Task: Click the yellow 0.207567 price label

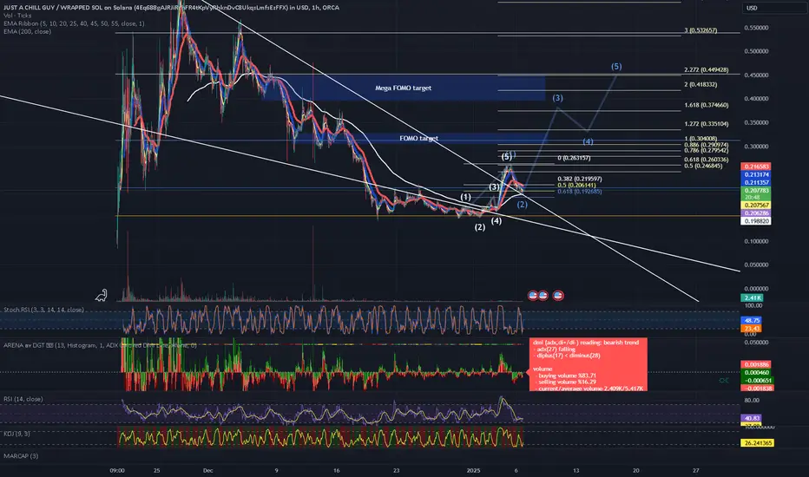Action: point(756,206)
